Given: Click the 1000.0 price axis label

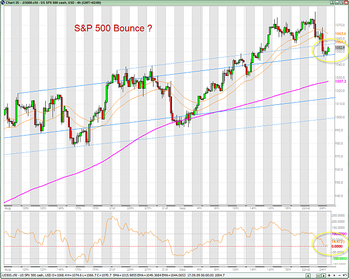Looking at the screenshot, I should [x=340, y=117].
